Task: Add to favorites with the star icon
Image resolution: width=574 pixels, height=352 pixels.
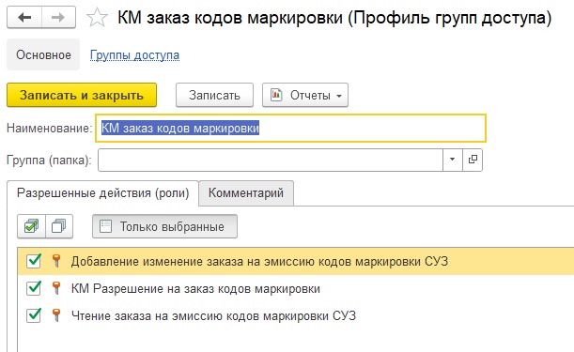Action: pos(97,18)
